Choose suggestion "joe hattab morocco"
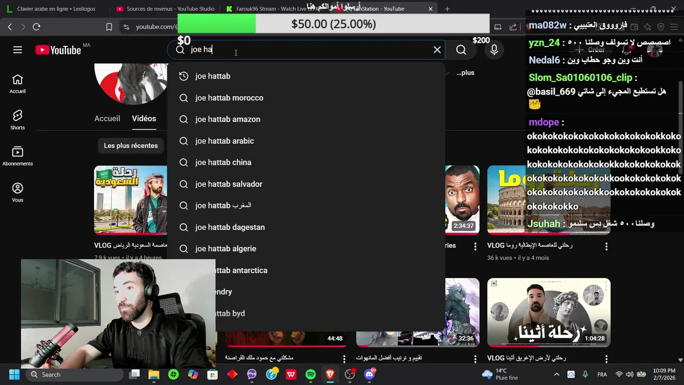This screenshot has width=684, height=385. pyautogui.click(x=306, y=98)
